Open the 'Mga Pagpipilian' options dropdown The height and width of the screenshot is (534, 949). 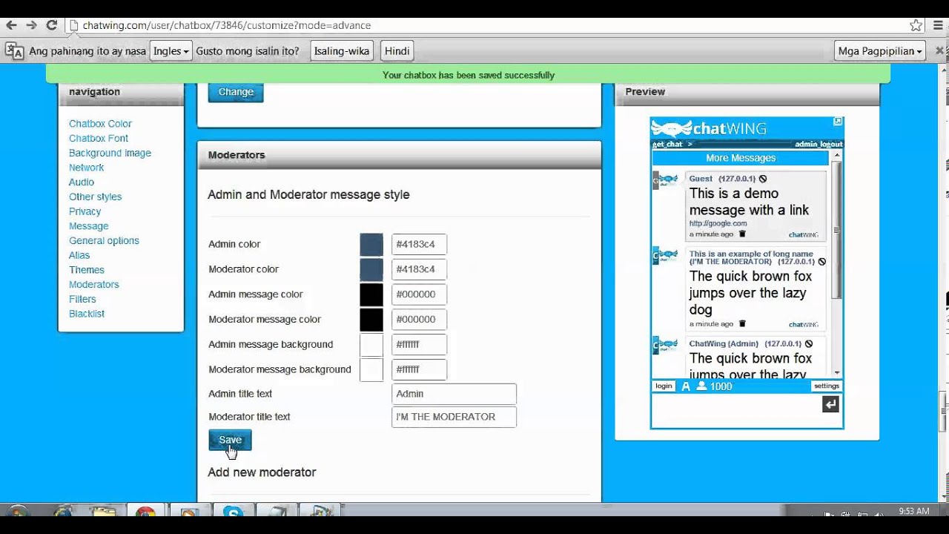(x=880, y=51)
